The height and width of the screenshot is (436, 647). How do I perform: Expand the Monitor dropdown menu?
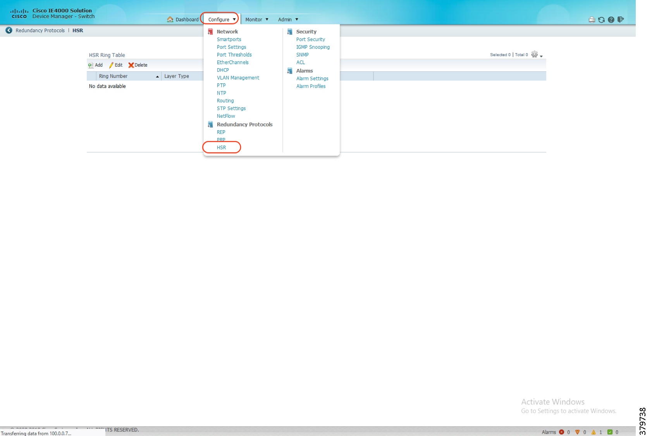tap(257, 19)
